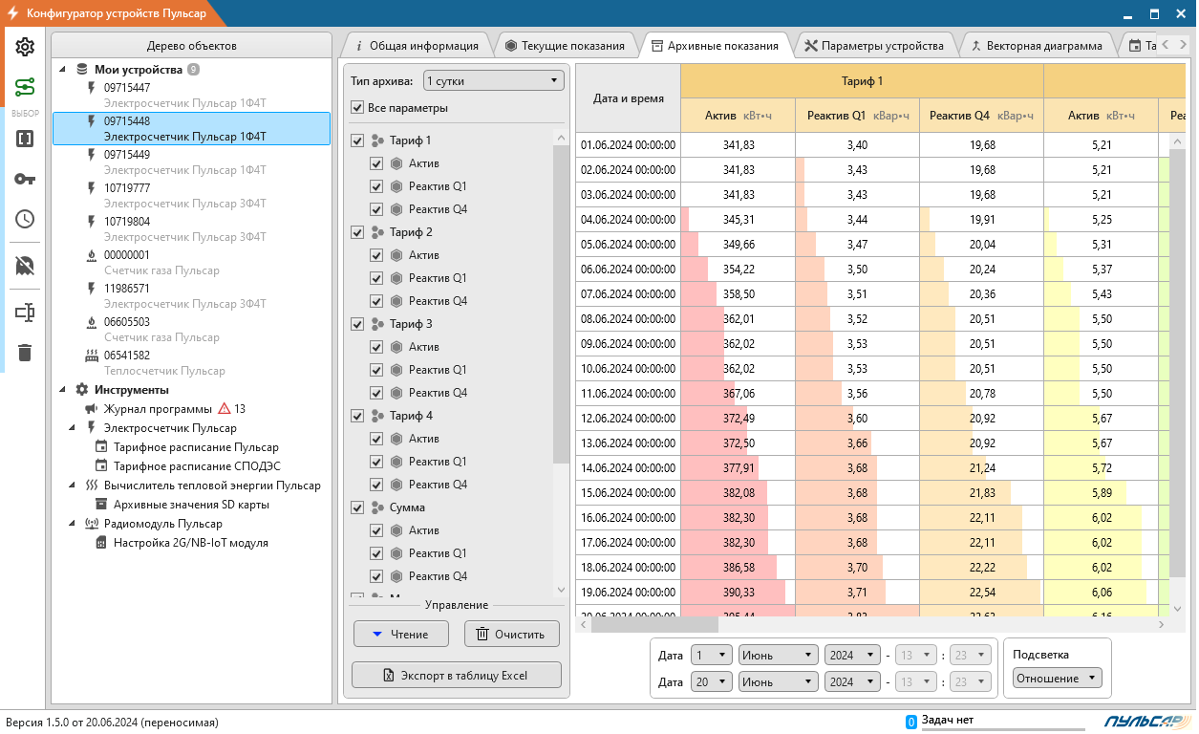Uncheck the Тариф 1 group checkbox

[357, 140]
